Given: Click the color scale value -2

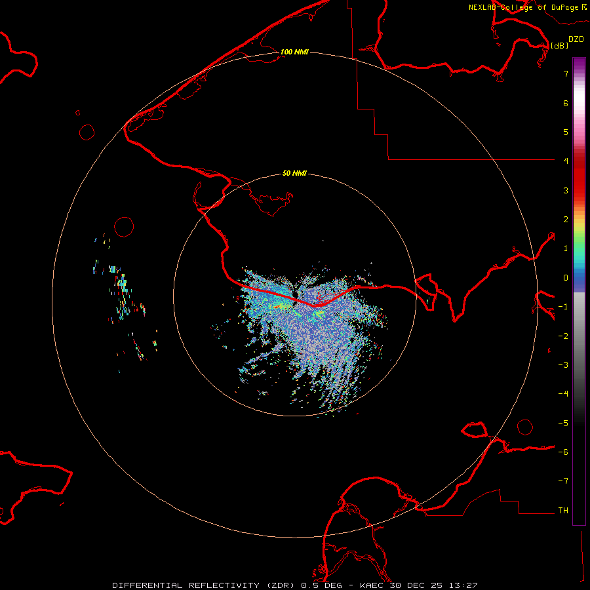Looking at the screenshot, I should click(x=563, y=336).
